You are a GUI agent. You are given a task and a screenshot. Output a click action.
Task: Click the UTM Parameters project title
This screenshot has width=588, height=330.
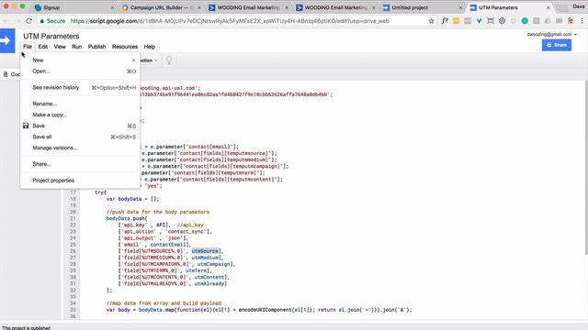pyautogui.click(x=51, y=37)
